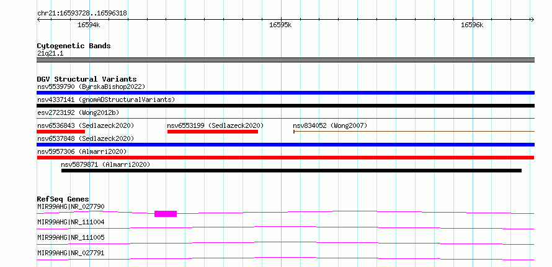Click the DGV Structural Variants track title

[x=87, y=79]
